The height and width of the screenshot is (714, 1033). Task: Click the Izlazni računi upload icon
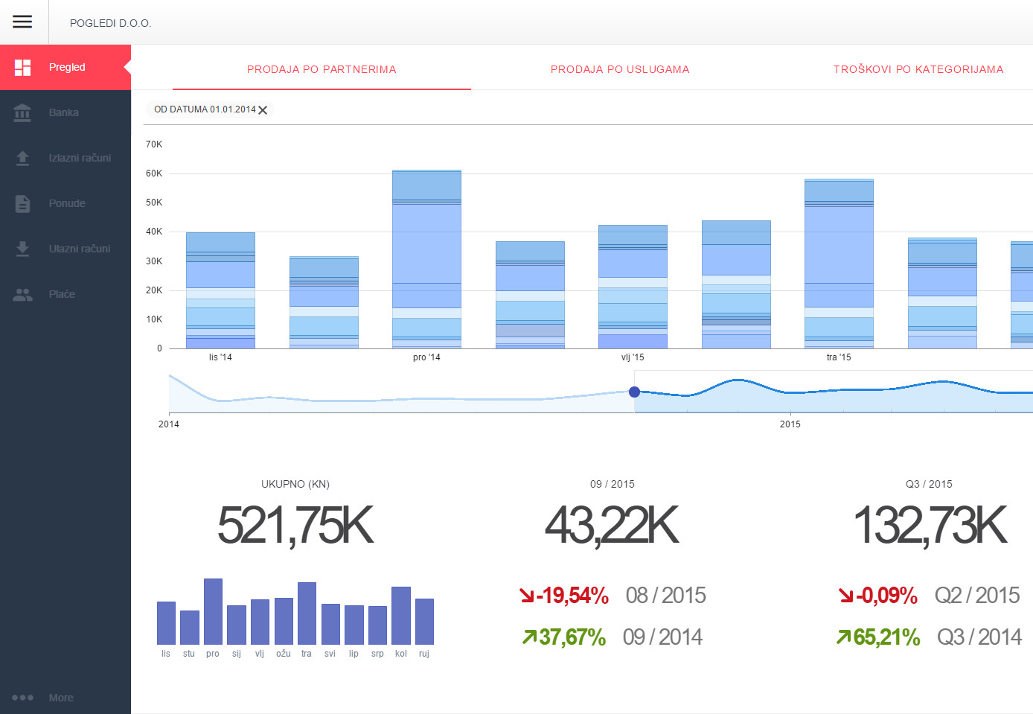click(x=22, y=158)
